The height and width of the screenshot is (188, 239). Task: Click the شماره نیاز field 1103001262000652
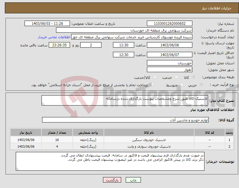pyautogui.click(x=170, y=24)
